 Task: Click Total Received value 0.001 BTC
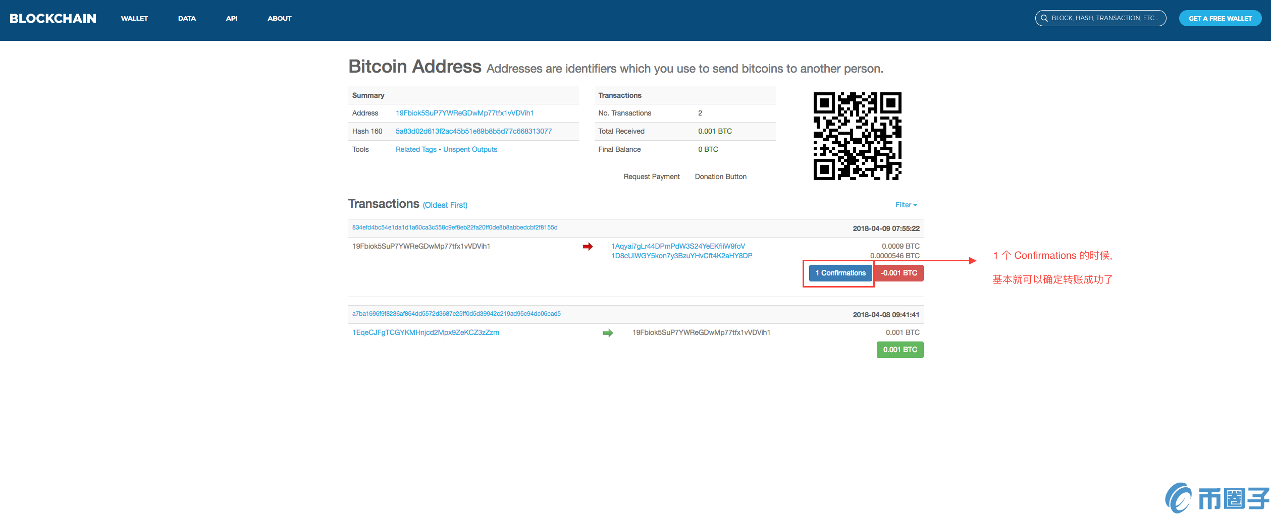[715, 131]
